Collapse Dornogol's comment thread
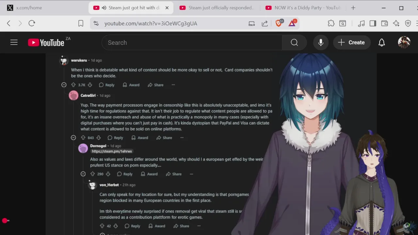Image resolution: width=418 pixels, height=235 pixels. coord(83,174)
